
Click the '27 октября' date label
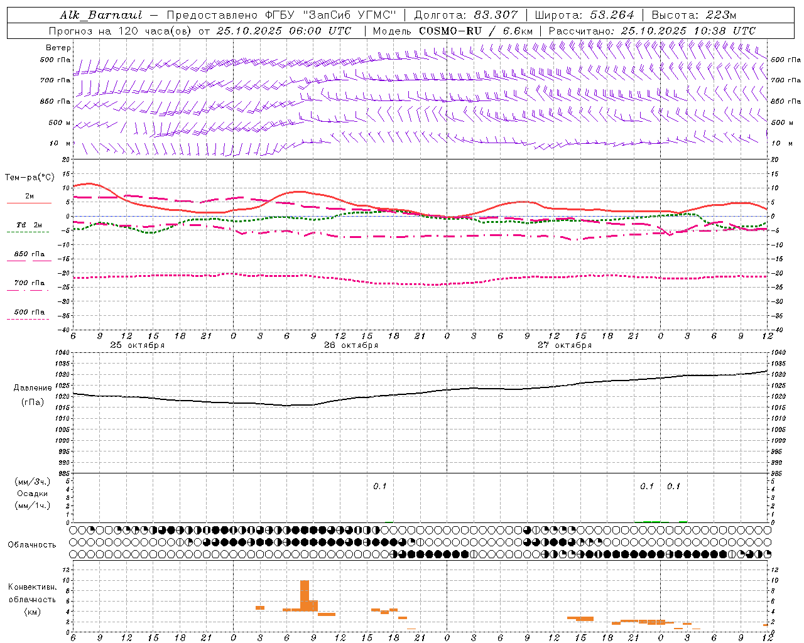(x=565, y=345)
